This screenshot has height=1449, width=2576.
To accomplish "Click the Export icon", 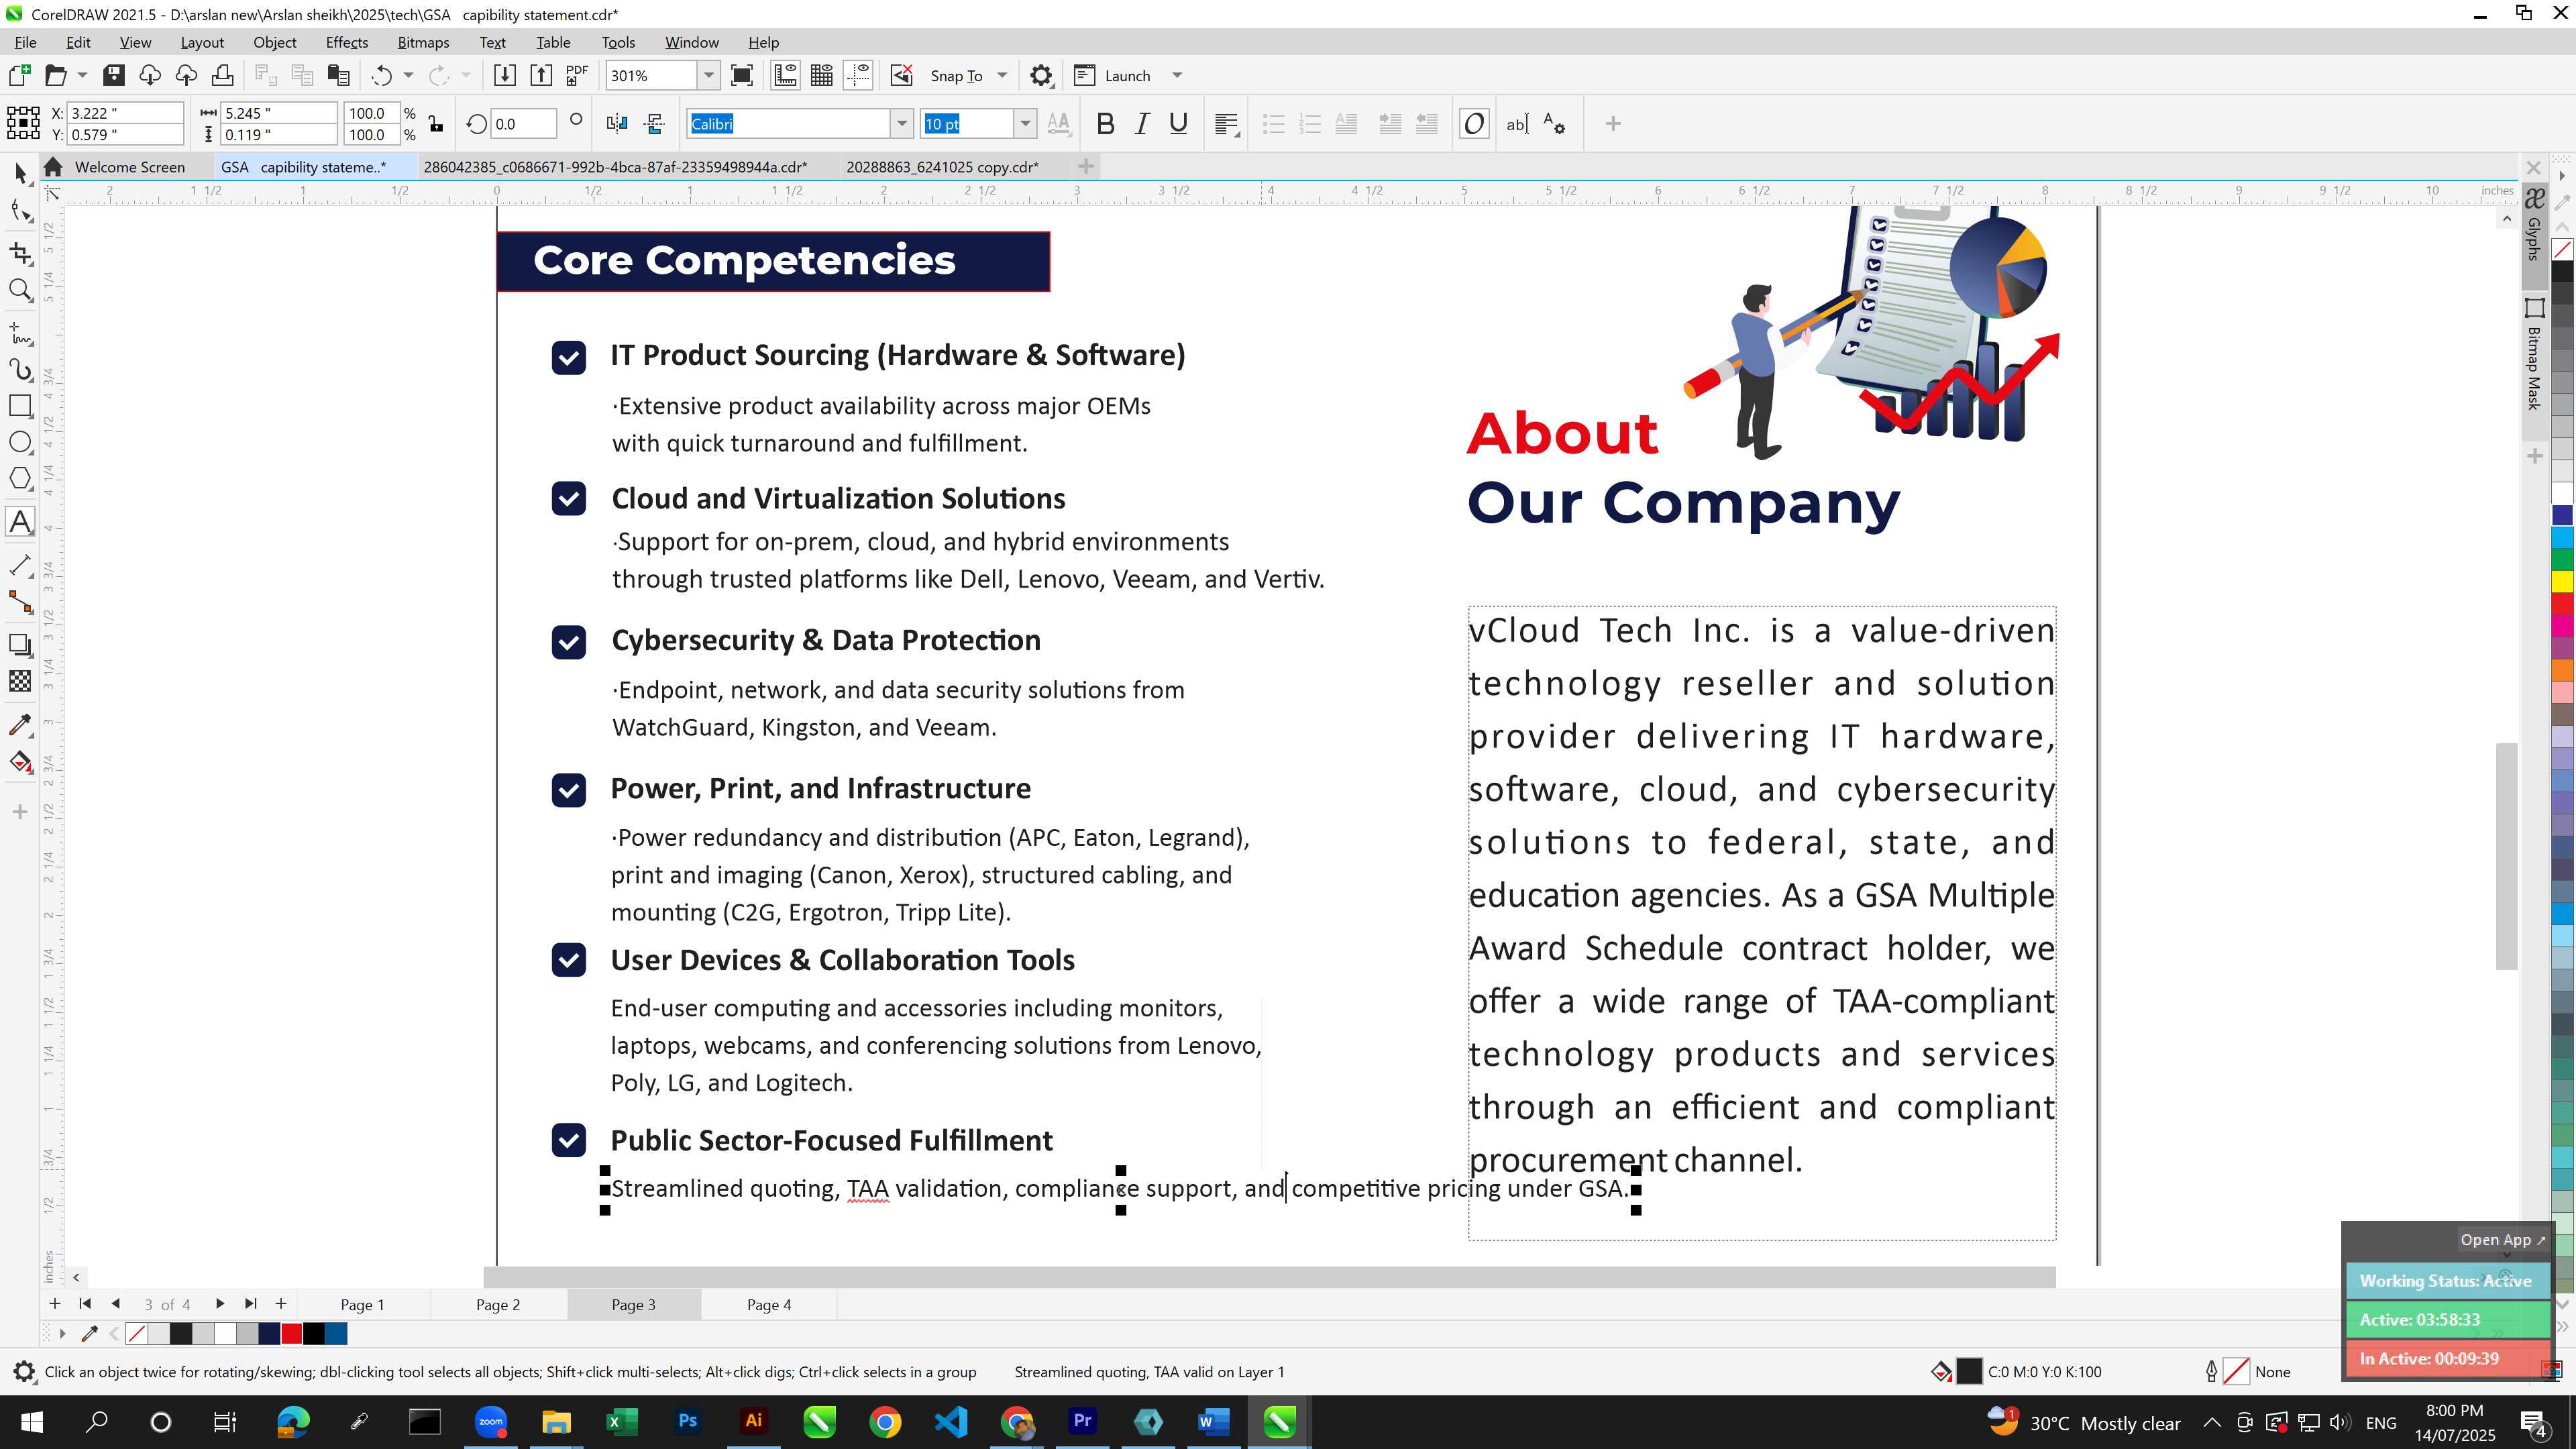I will click(x=541, y=76).
